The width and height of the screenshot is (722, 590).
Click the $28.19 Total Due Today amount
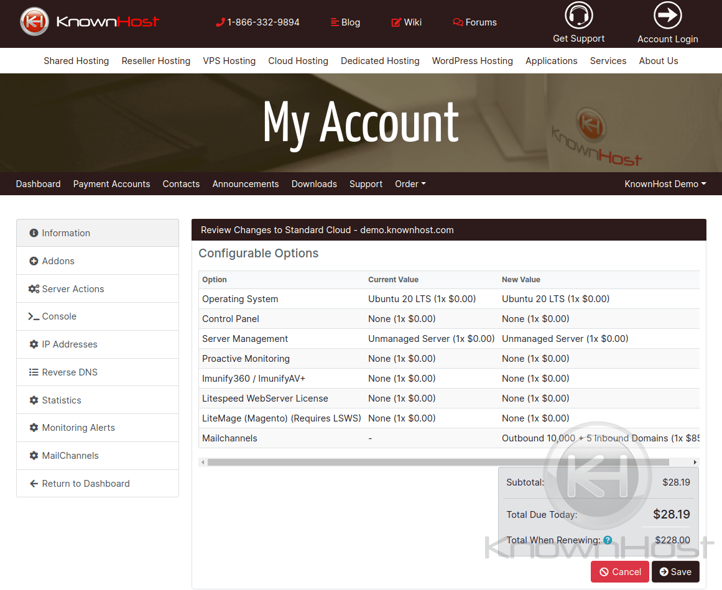[672, 515]
